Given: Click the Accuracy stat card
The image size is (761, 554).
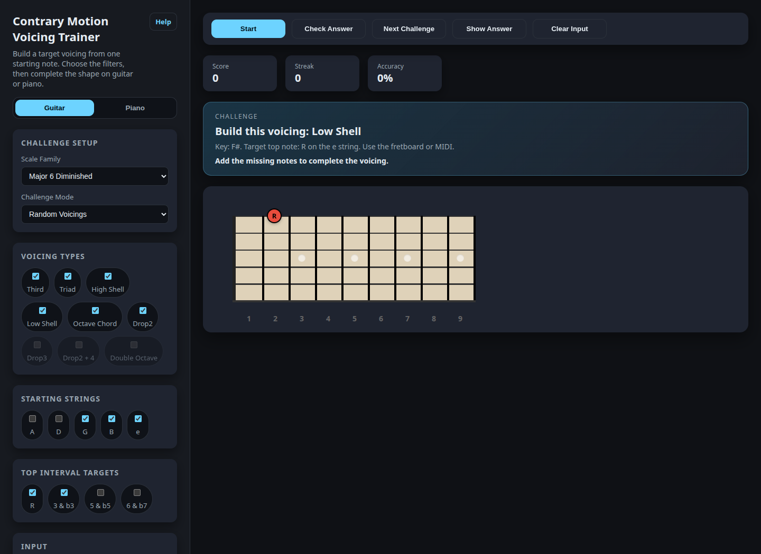Looking at the screenshot, I should [405, 73].
